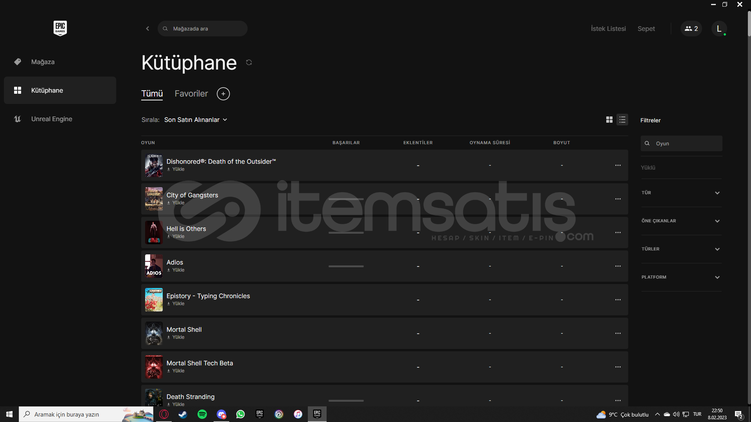The width and height of the screenshot is (751, 422).
Task: Open the Sepet cart
Action: coord(646,29)
